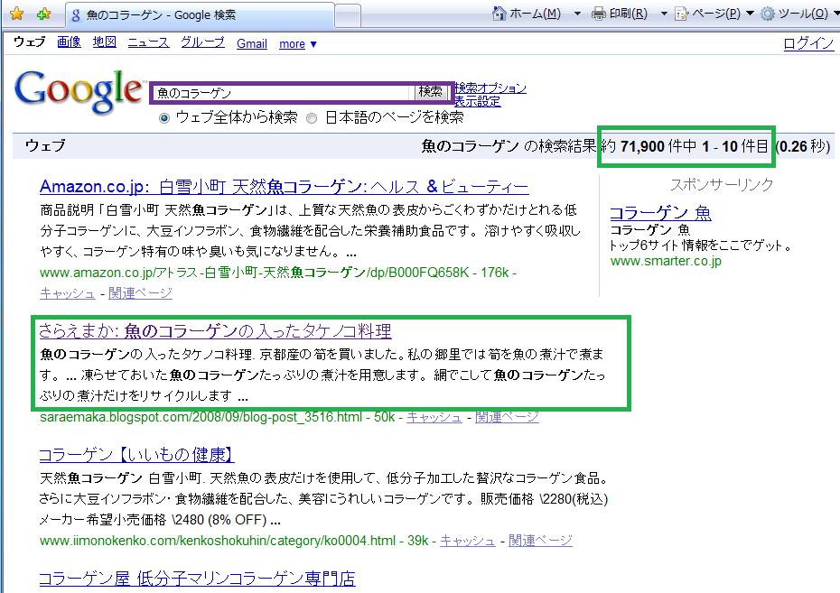Open 関連ページ link for saraemaka blogspot result
This screenshot has height=593, width=840.
coord(507,417)
